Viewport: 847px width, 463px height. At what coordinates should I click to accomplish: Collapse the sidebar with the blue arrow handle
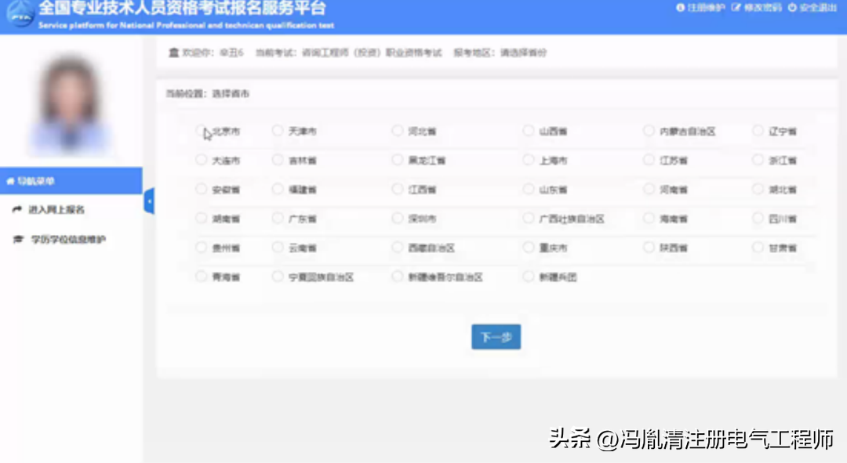[x=148, y=201]
